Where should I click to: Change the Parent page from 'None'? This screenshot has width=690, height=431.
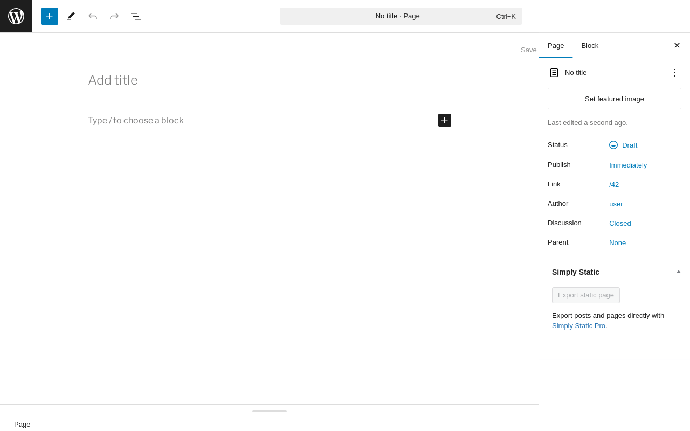(x=618, y=243)
